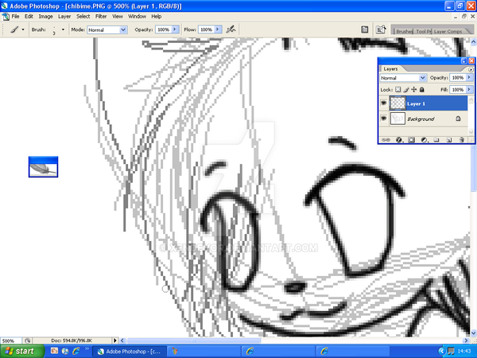Open the Help menu

(157, 17)
